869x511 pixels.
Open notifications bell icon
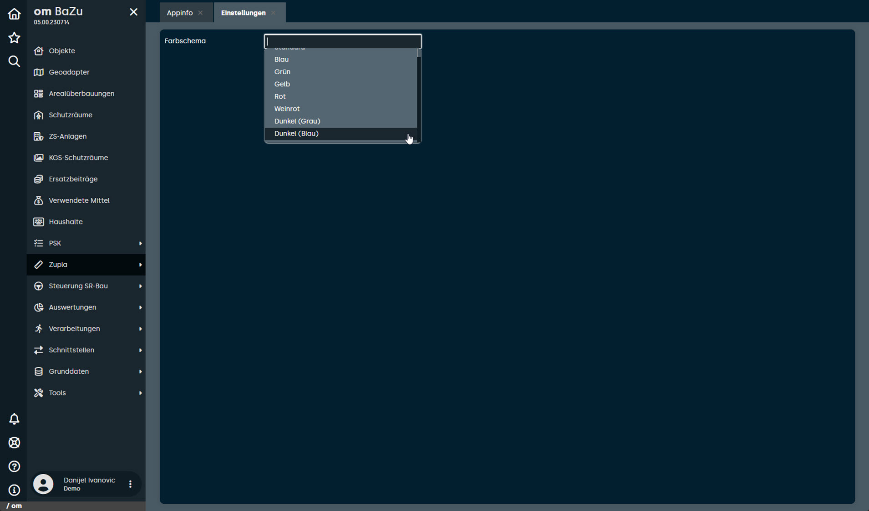[x=14, y=419]
